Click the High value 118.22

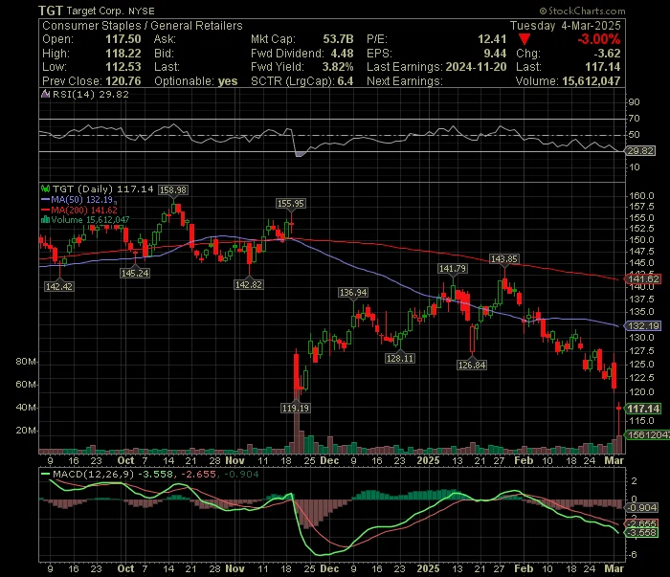(123, 54)
